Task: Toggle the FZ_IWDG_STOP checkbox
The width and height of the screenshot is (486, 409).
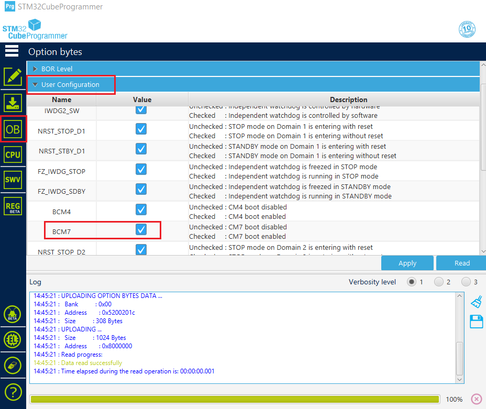Action: (141, 169)
